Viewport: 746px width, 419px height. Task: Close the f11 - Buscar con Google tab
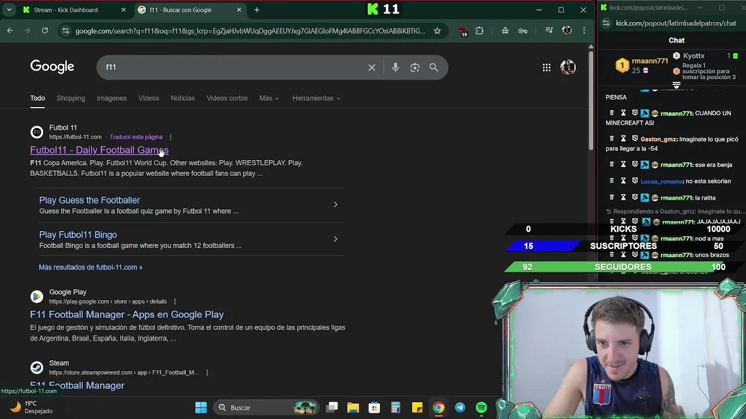tap(240, 10)
